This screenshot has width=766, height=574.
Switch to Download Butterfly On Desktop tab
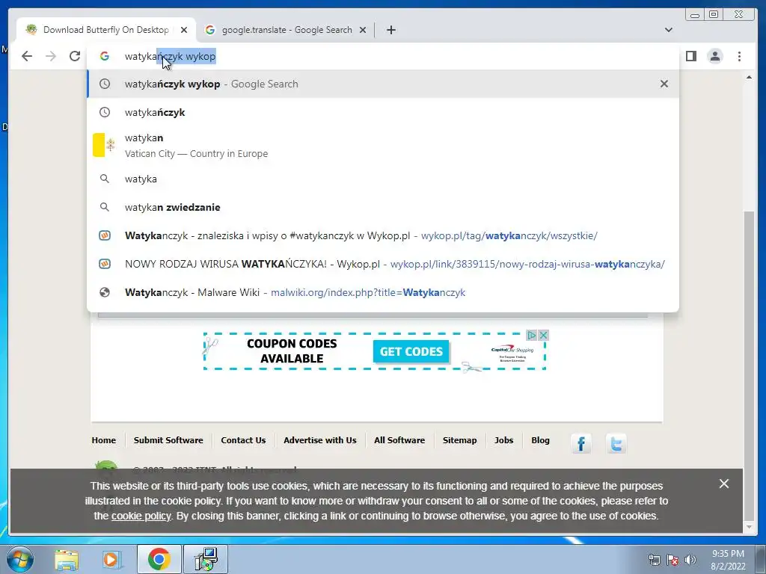[x=105, y=30]
